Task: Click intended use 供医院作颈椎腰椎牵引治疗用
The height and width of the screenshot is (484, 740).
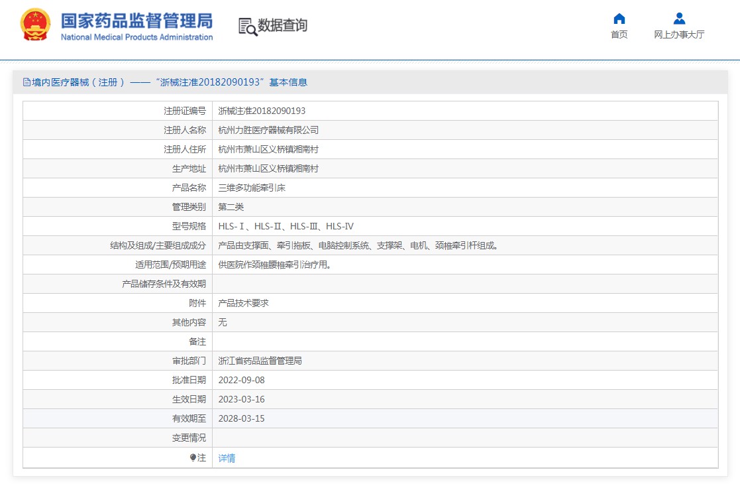Action: [274, 265]
